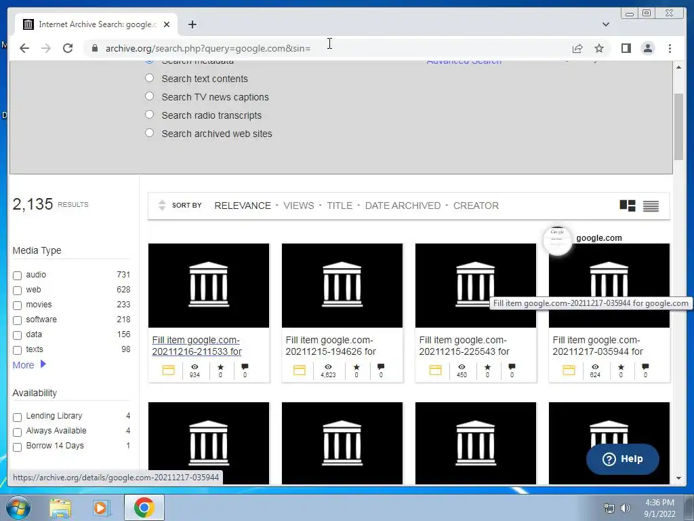694x521 pixels.
Task: Select Search radio transcripts option
Action: [x=150, y=114]
